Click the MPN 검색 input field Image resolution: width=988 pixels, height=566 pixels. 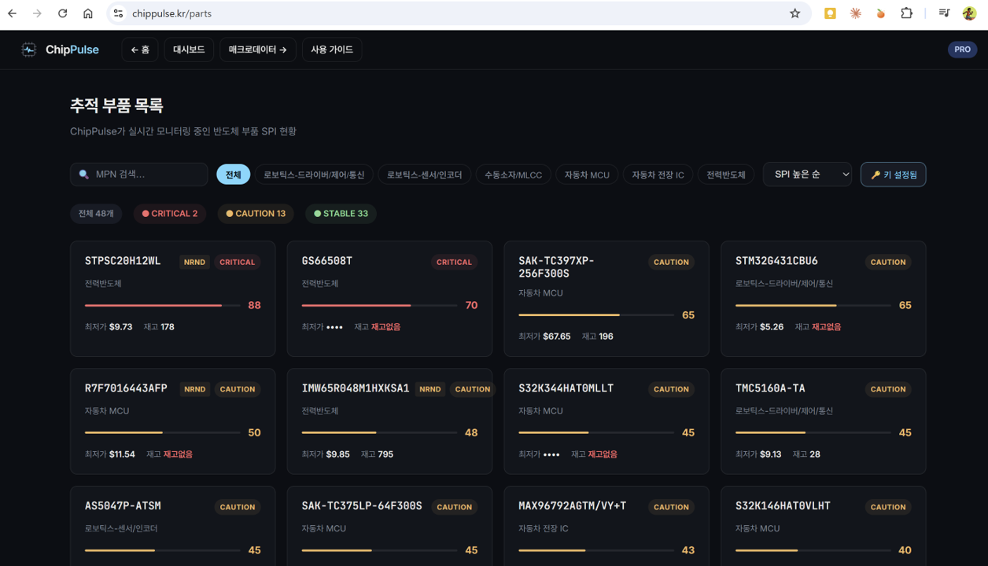click(139, 175)
